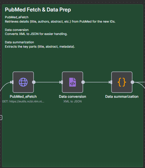Select the PubMed_eFetch node name label
145x168 pixels.
pos(23,97)
